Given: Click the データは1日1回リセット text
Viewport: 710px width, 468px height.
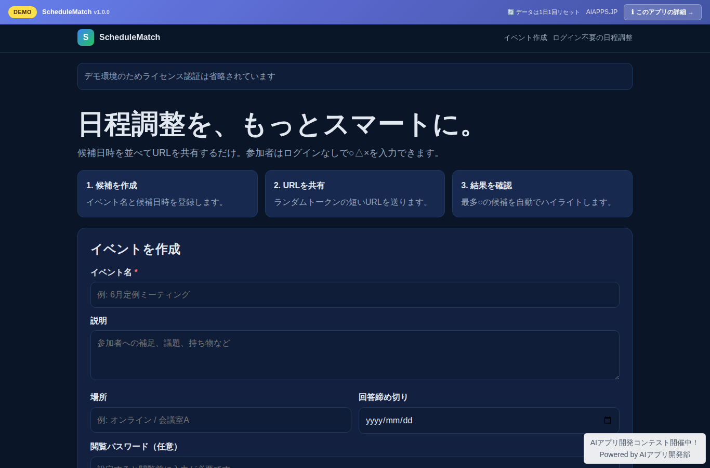Looking at the screenshot, I should [544, 12].
